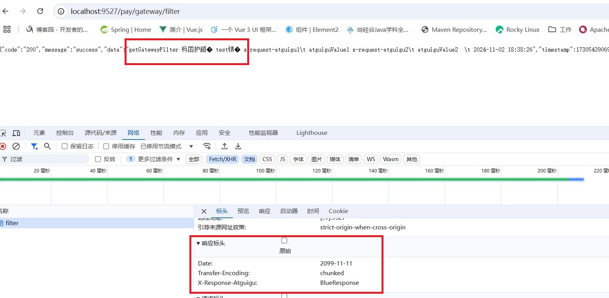Switch to the 控制台 DevTools tab
The width and height of the screenshot is (609, 298).
65,133
